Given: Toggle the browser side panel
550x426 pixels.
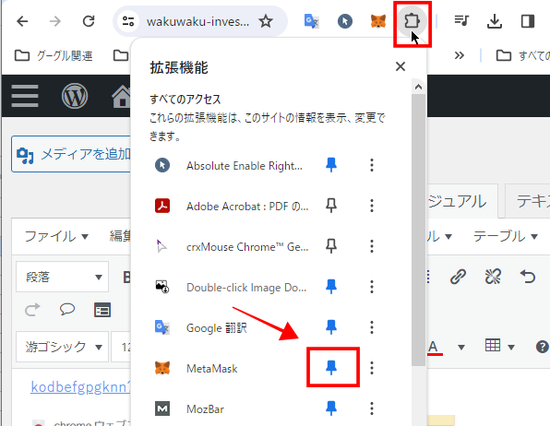Looking at the screenshot, I should pyautogui.click(x=528, y=21).
